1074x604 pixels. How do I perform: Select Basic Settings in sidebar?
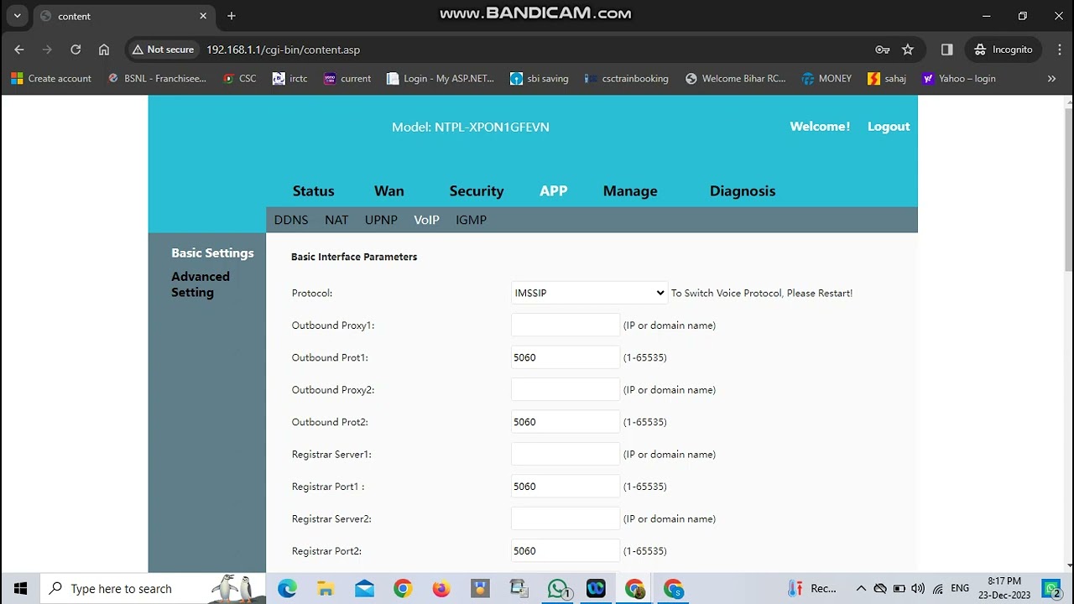[212, 253]
